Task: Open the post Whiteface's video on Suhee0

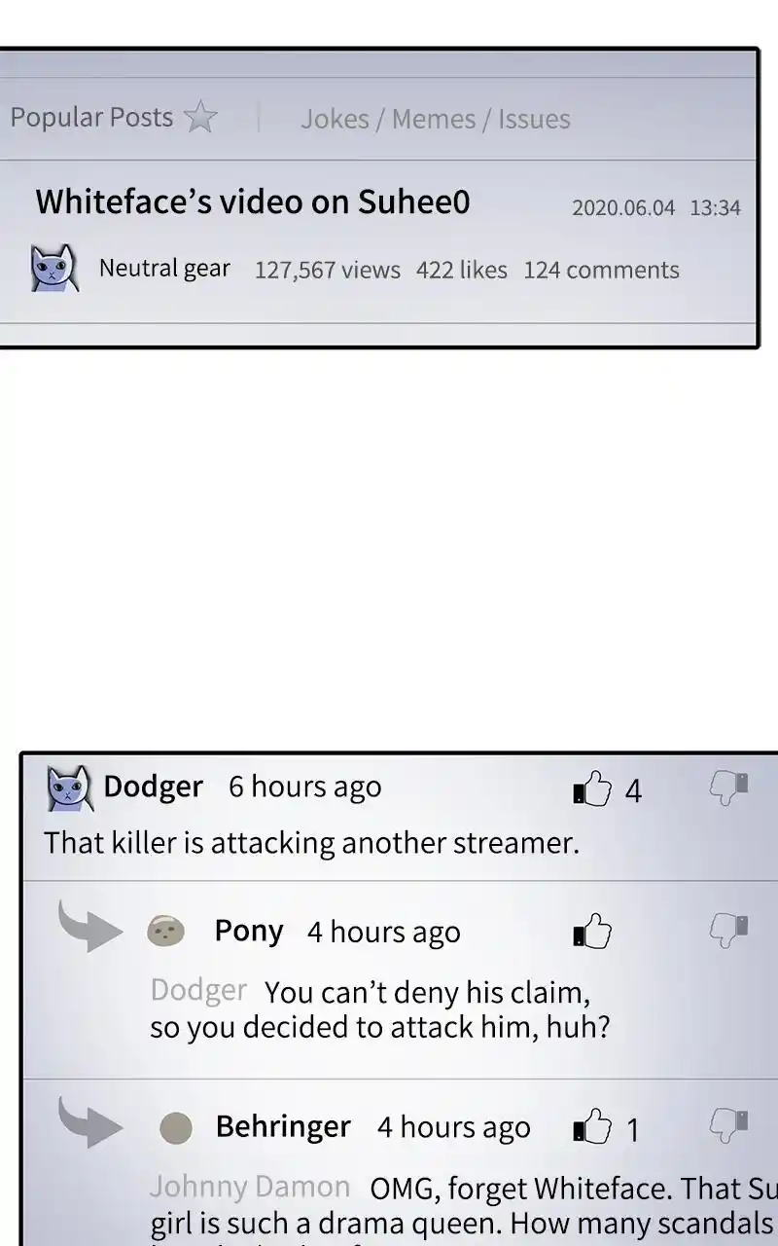Action: tap(253, 202)
